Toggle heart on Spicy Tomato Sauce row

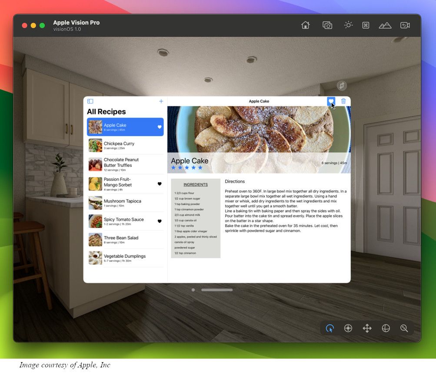click(160, 221)
